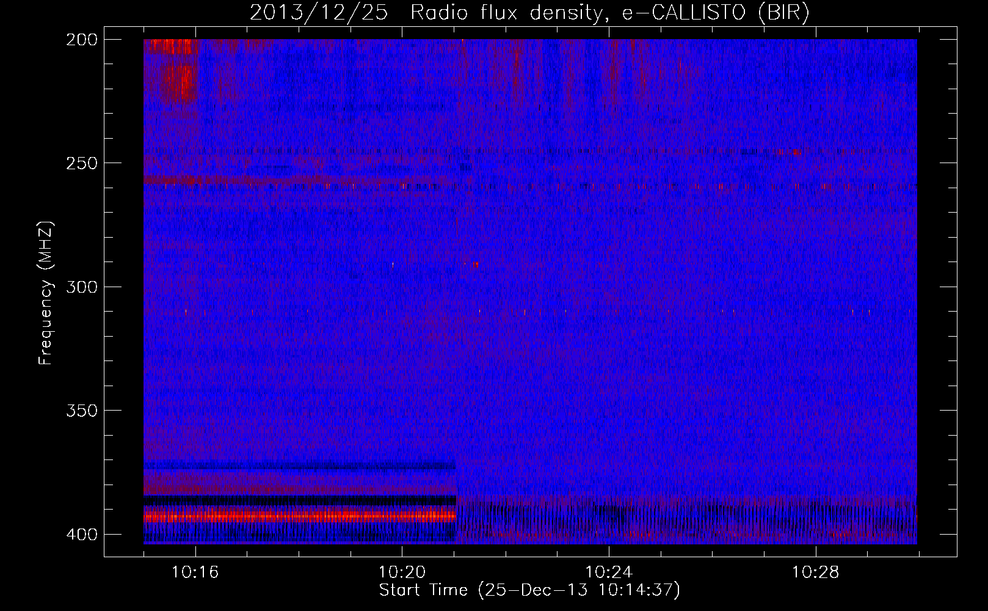Click the "Start Time (25-Dec-13 10:14:37)" x-axis label
Viewport: 988px width, 611px height.
[529, 590]
